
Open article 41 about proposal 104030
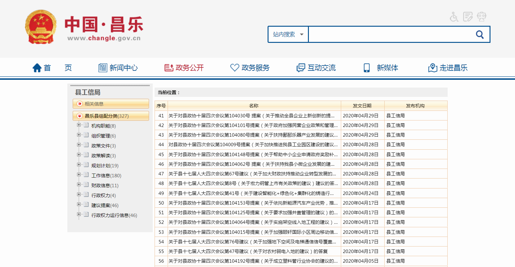pos(251,115)
